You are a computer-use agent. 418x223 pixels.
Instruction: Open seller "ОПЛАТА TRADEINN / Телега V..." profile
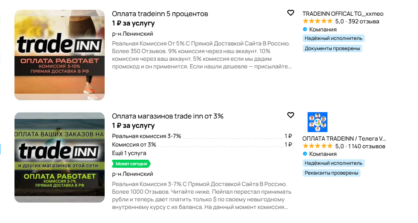tap(344, 138)
